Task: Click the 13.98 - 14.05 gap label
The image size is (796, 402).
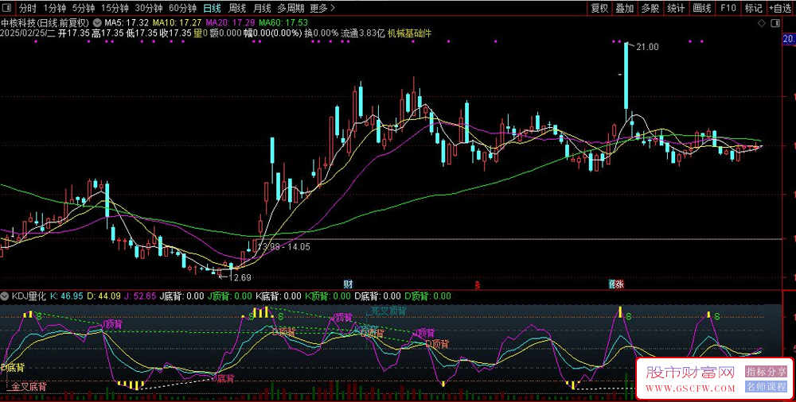Action: pyautogui.click(x=284, y=247)
